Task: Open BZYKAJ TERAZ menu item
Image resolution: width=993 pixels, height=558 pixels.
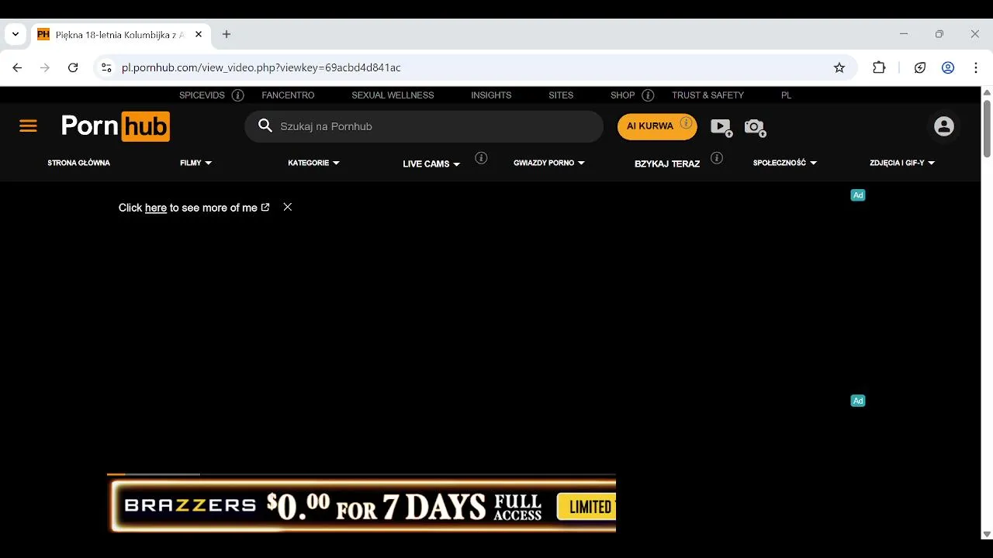Action: click(x=667, y=164)
